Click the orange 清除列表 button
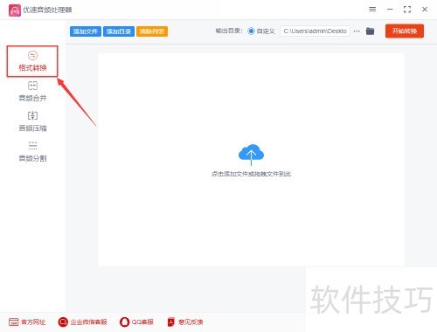437x332 pixels. click(x=152, y=31)
